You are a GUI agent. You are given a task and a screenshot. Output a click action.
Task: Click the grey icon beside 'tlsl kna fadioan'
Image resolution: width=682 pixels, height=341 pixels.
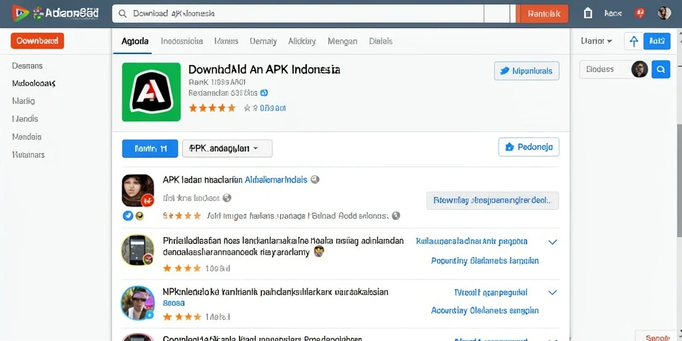tap(226, 198)
